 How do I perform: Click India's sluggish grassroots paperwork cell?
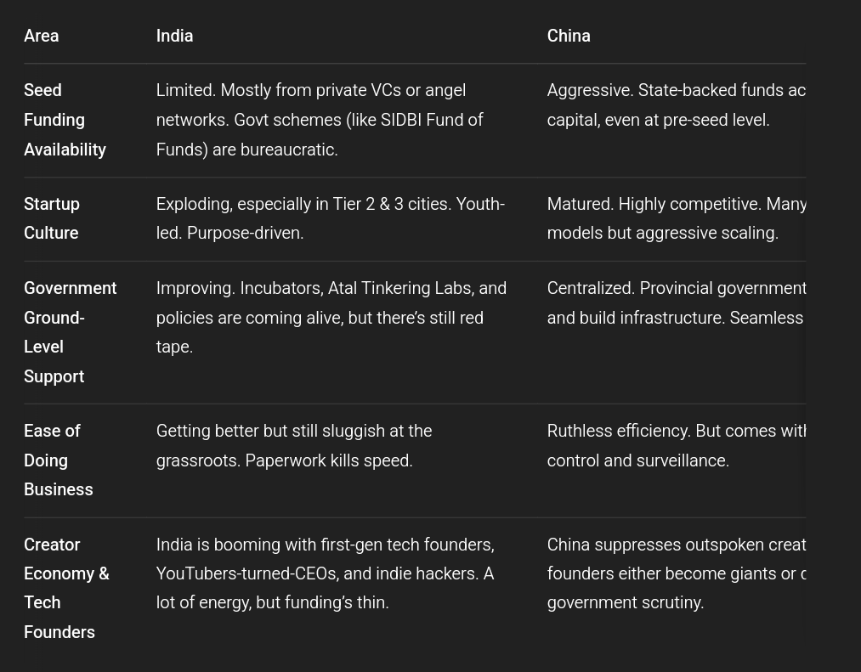coord(294,446)
